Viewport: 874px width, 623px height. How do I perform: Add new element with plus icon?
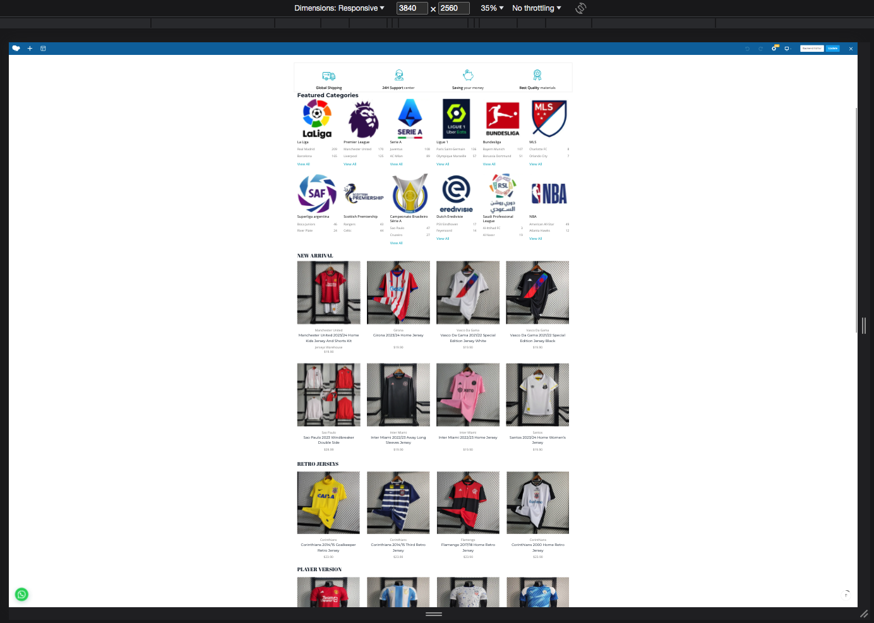pos(30,49)
